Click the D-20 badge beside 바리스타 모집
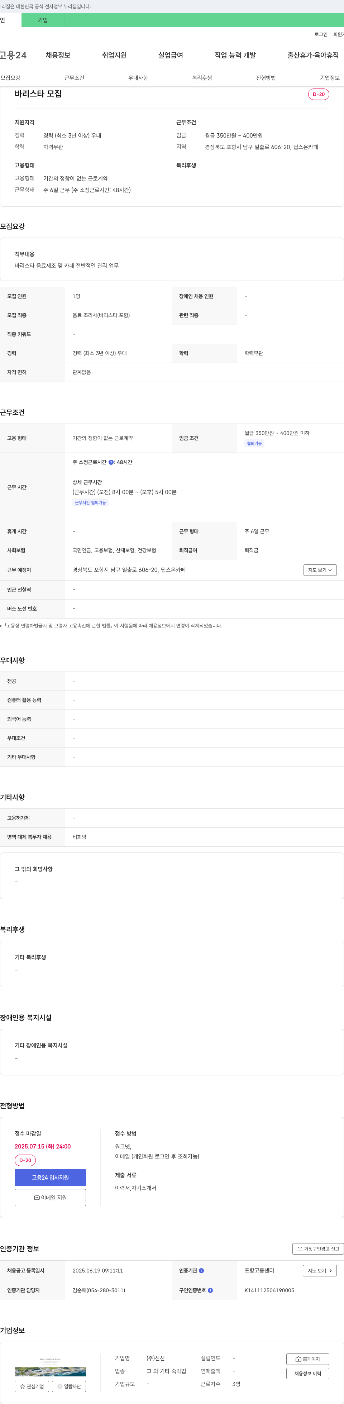Screen dimensions: 344x1404 click(318, 94)
